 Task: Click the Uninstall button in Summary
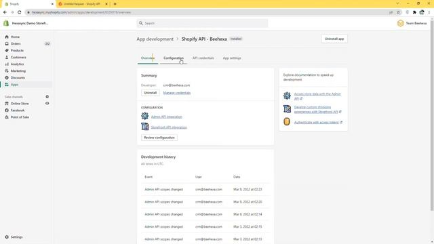[x=151, y=93]
